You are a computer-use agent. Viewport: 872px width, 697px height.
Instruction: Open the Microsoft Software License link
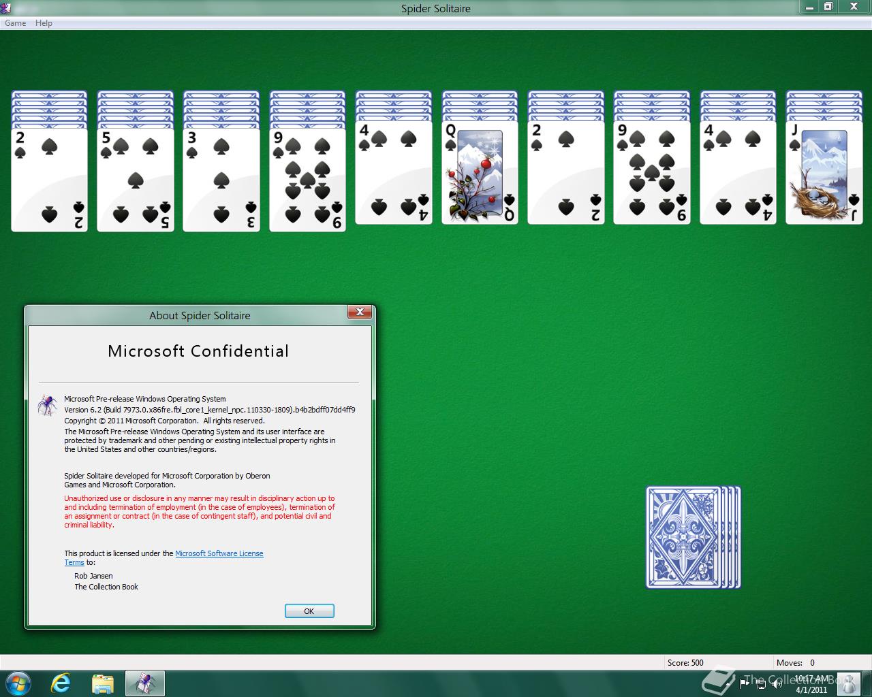tap(219, 553)
